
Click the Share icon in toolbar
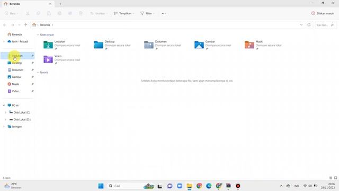[x=70, y=13]
